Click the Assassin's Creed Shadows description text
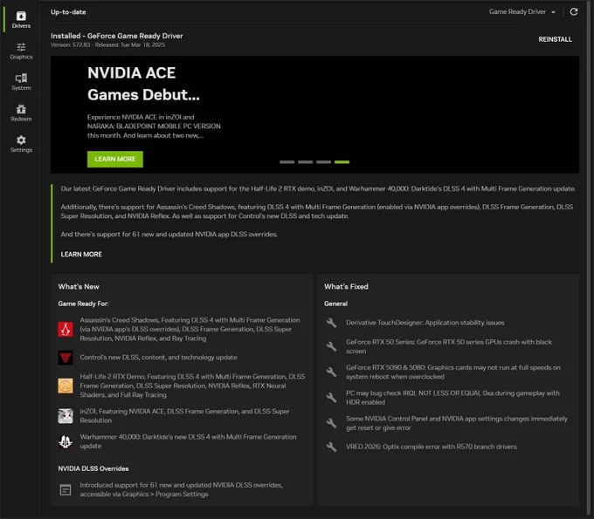Image resolution: width=594 pixels, height=519 pixels. [x=190, y=329]
